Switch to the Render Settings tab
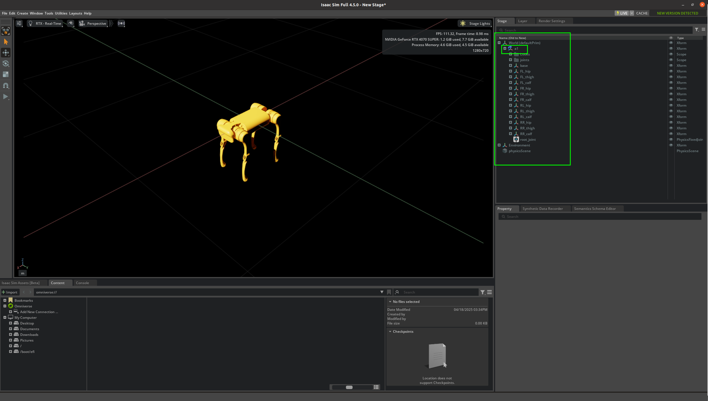708x401 pixels. [x=551, y=21]
